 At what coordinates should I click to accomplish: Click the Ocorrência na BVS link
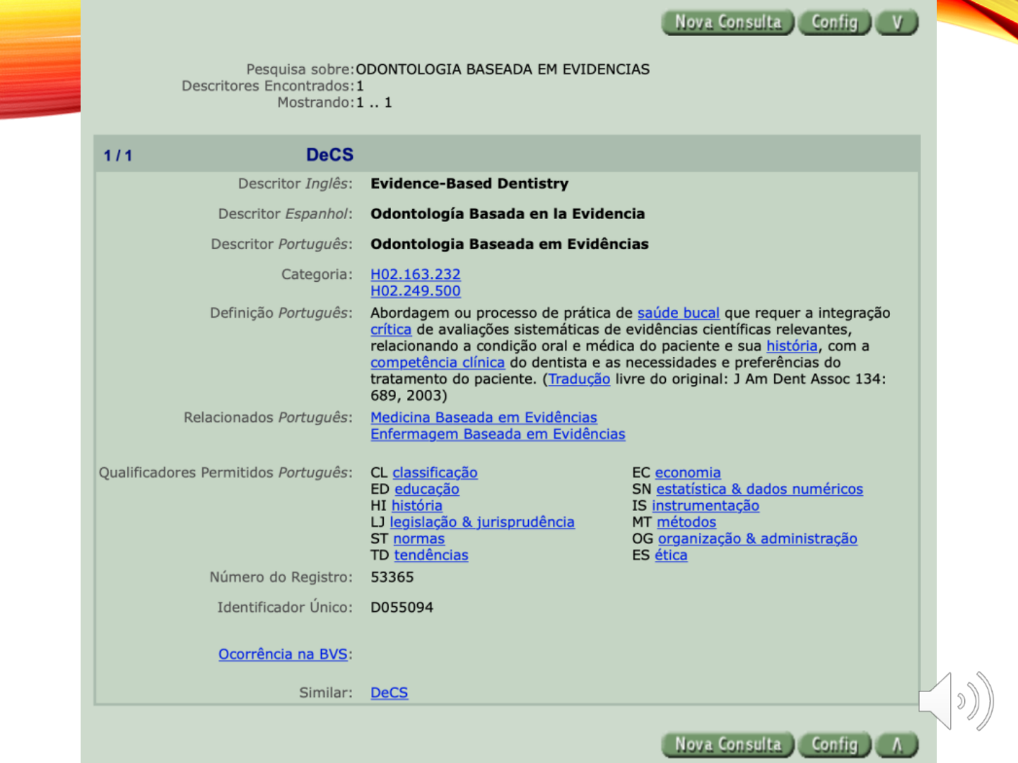coord(283,654)
